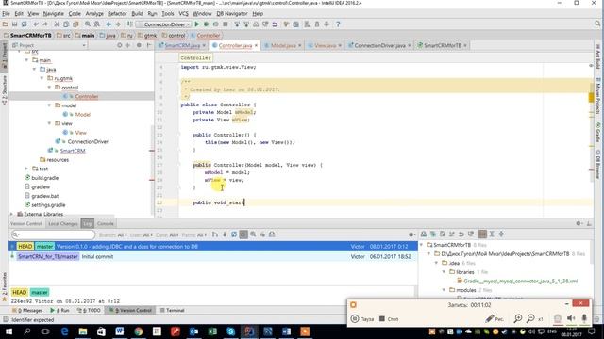604x339 pixels.
Task: Open the Branch filter dropdown in log
Action: 112,234
